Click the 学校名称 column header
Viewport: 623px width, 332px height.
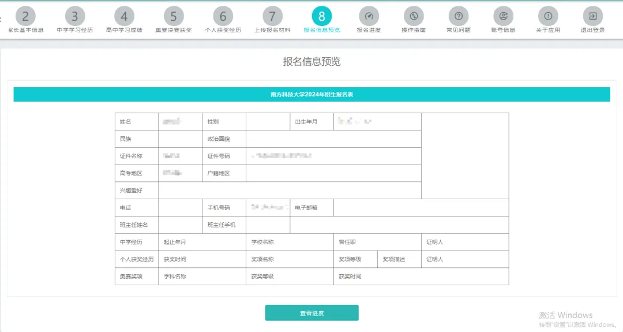pos(290,242)
